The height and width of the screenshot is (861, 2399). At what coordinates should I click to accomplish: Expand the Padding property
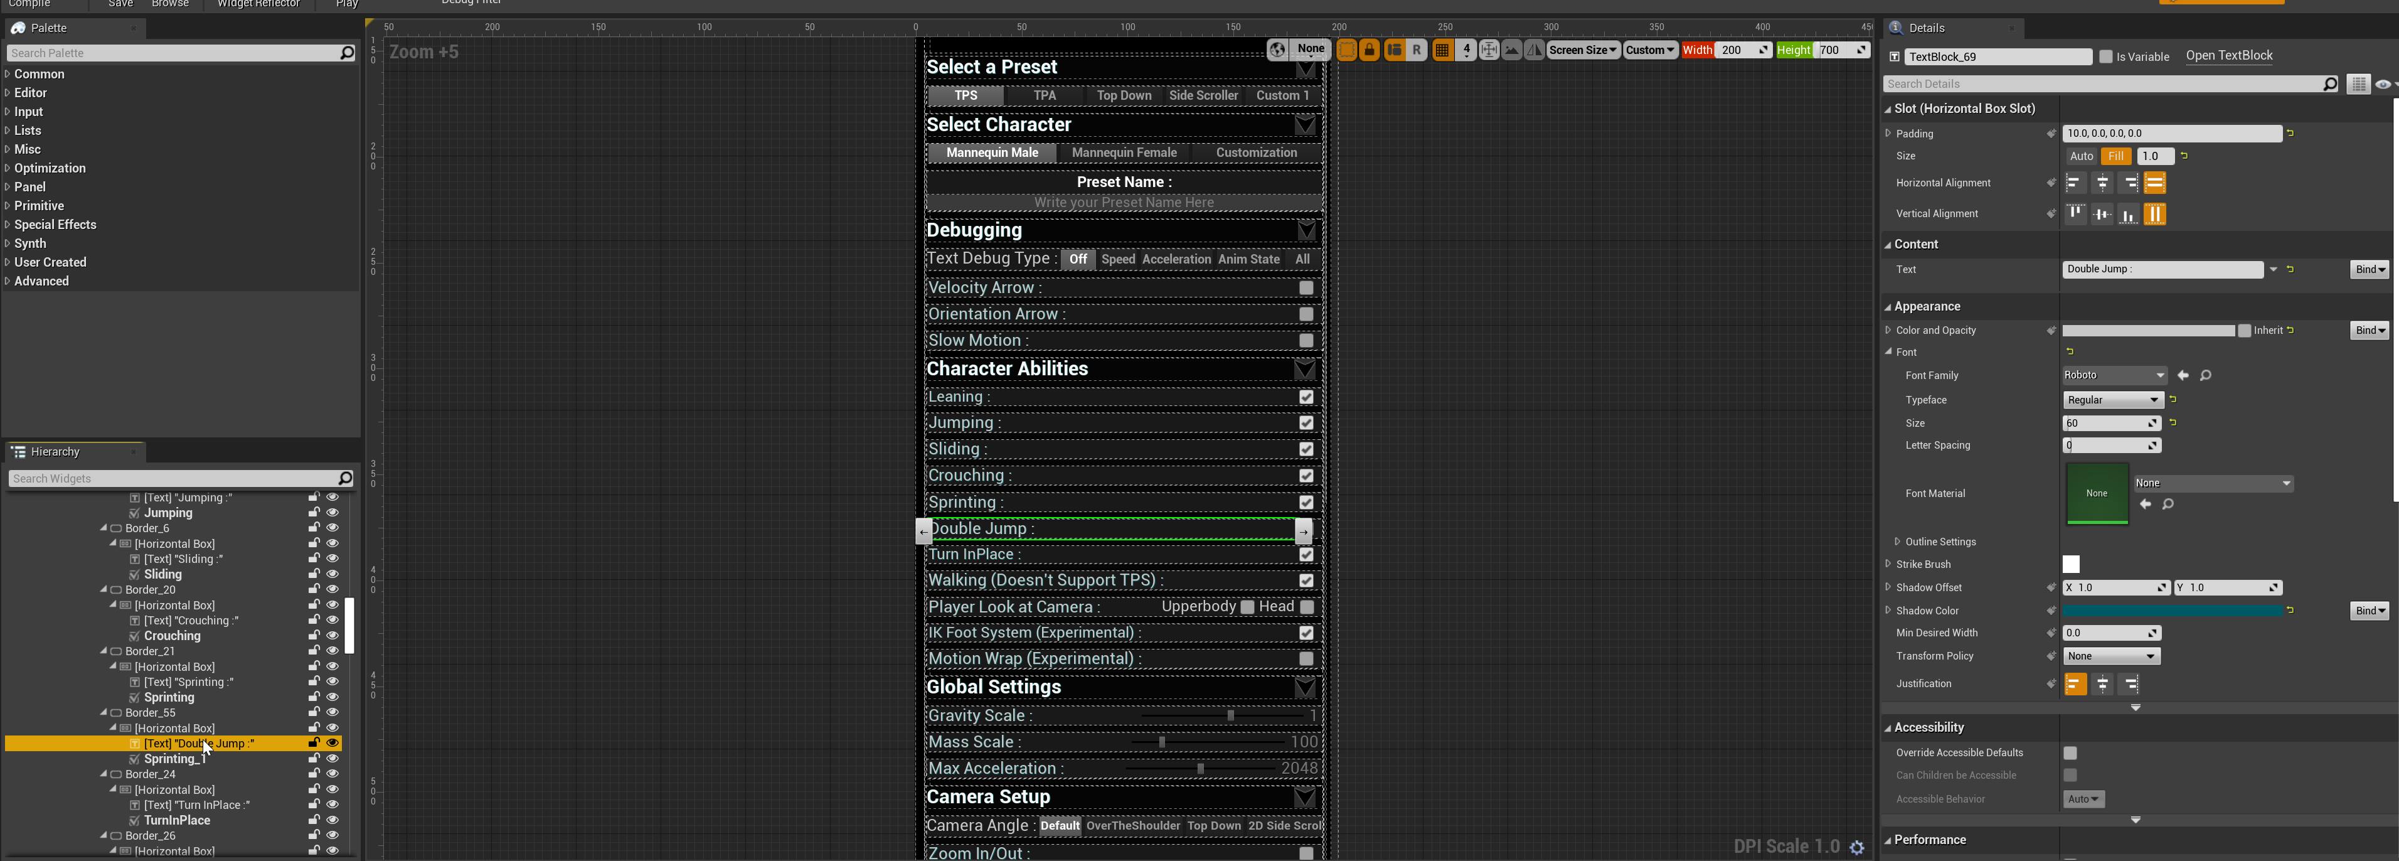[x=1888, y=133]
